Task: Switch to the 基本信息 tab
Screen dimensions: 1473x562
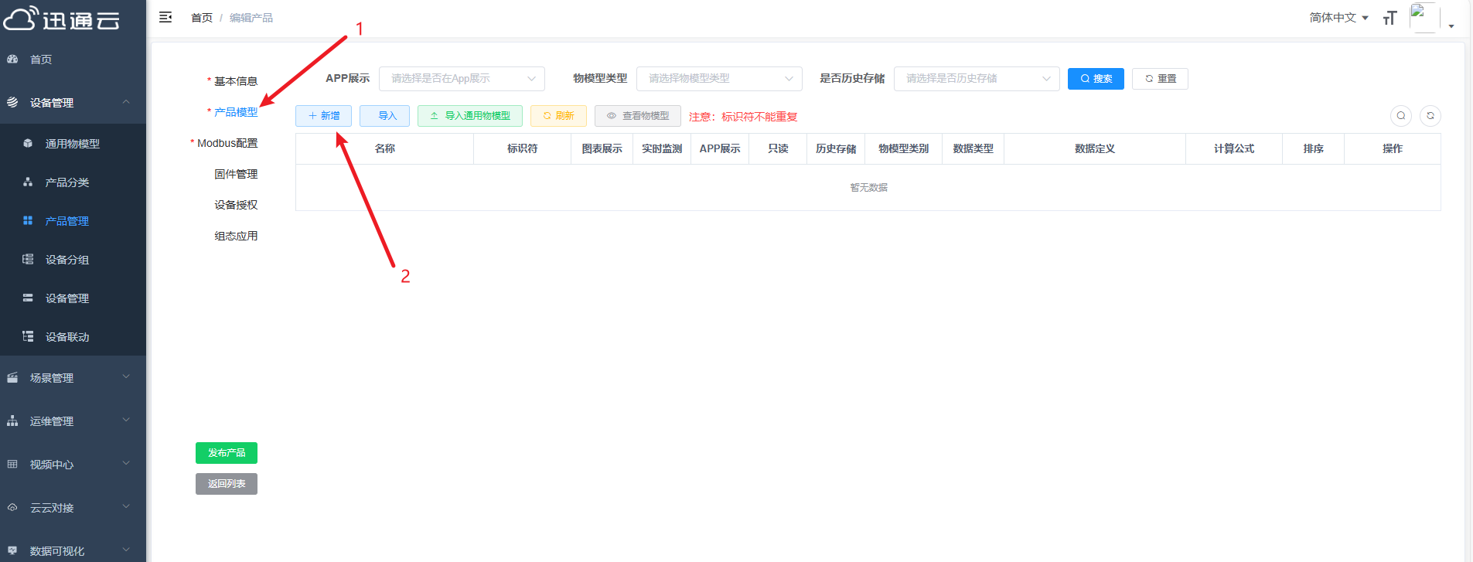Action: 235,81
